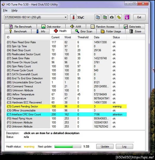The width and height of the screenshot is (155, 160).
Task: Click the Log button
Action: [x=124, y=147]
